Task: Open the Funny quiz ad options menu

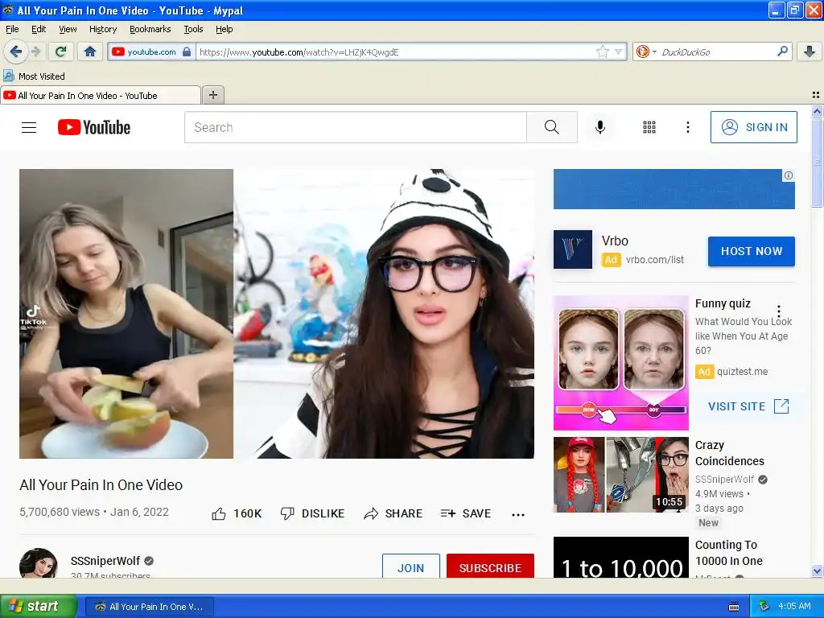Action: [779, 311]
